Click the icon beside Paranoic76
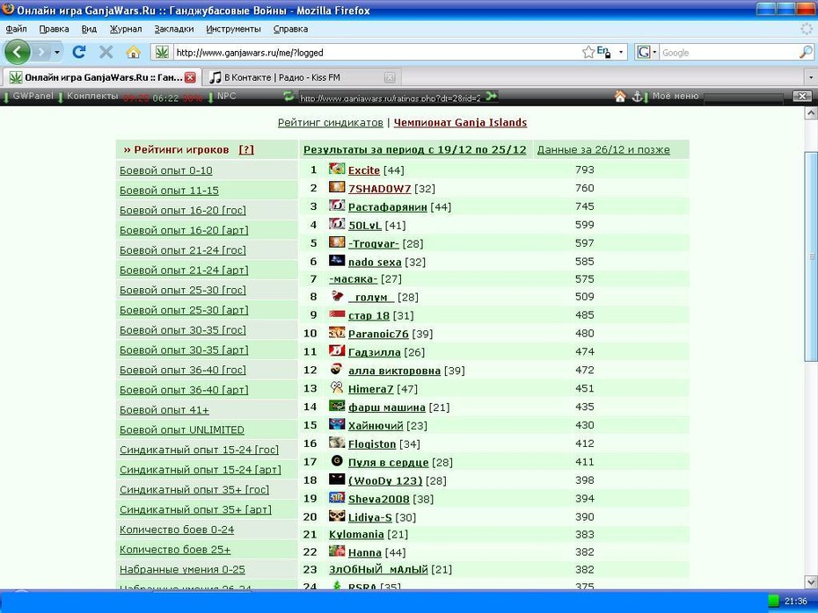Viewport: 818px width, 613px height. click(337, 332)
